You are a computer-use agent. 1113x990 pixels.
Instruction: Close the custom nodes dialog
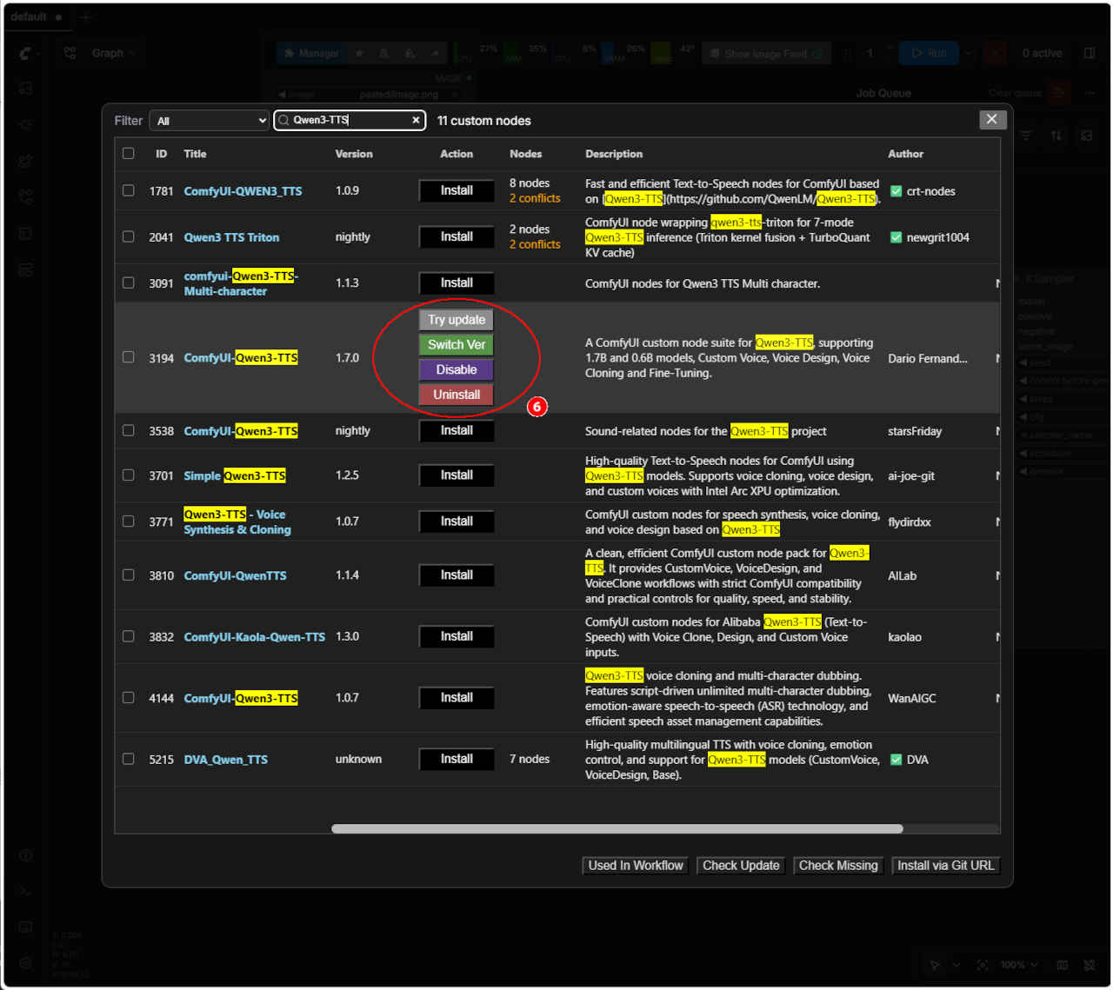[x=992, y=120]
